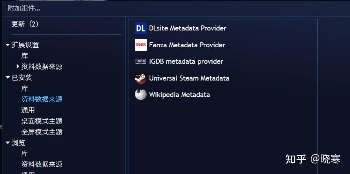Collapse the 扩展设置 section arrow
Image resolution: width=350 pixels, height=174 pixels.
tap(8, 45)
